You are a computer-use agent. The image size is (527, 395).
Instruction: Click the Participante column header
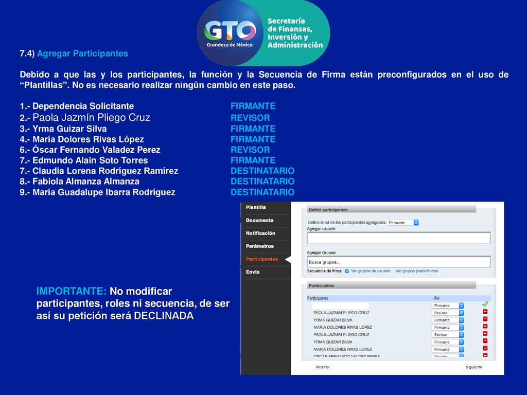318,298
